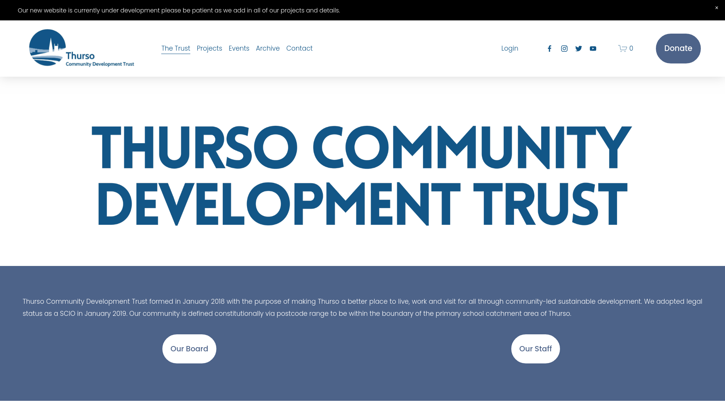This screenshot has height=408, width=725.
Task: View the Our Staff page
Action: click(535, 349)
